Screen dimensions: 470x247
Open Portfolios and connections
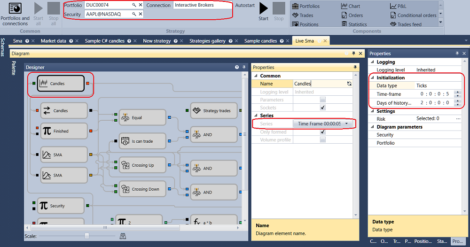(15, 14)
